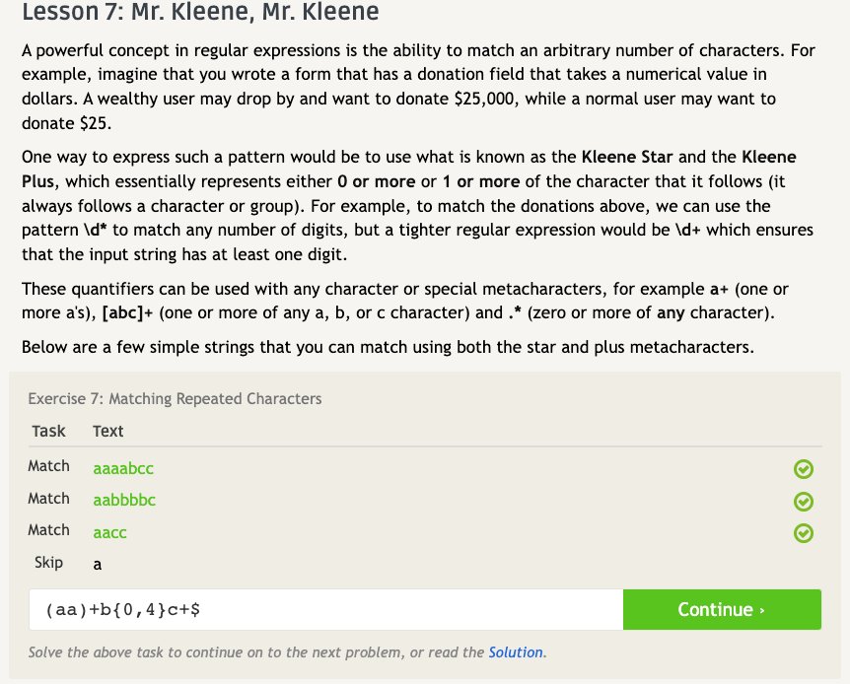The width and height of the screenshot is (850, 684).
Task: Focus the regex pattern input field
Action: tap(326, 610)
